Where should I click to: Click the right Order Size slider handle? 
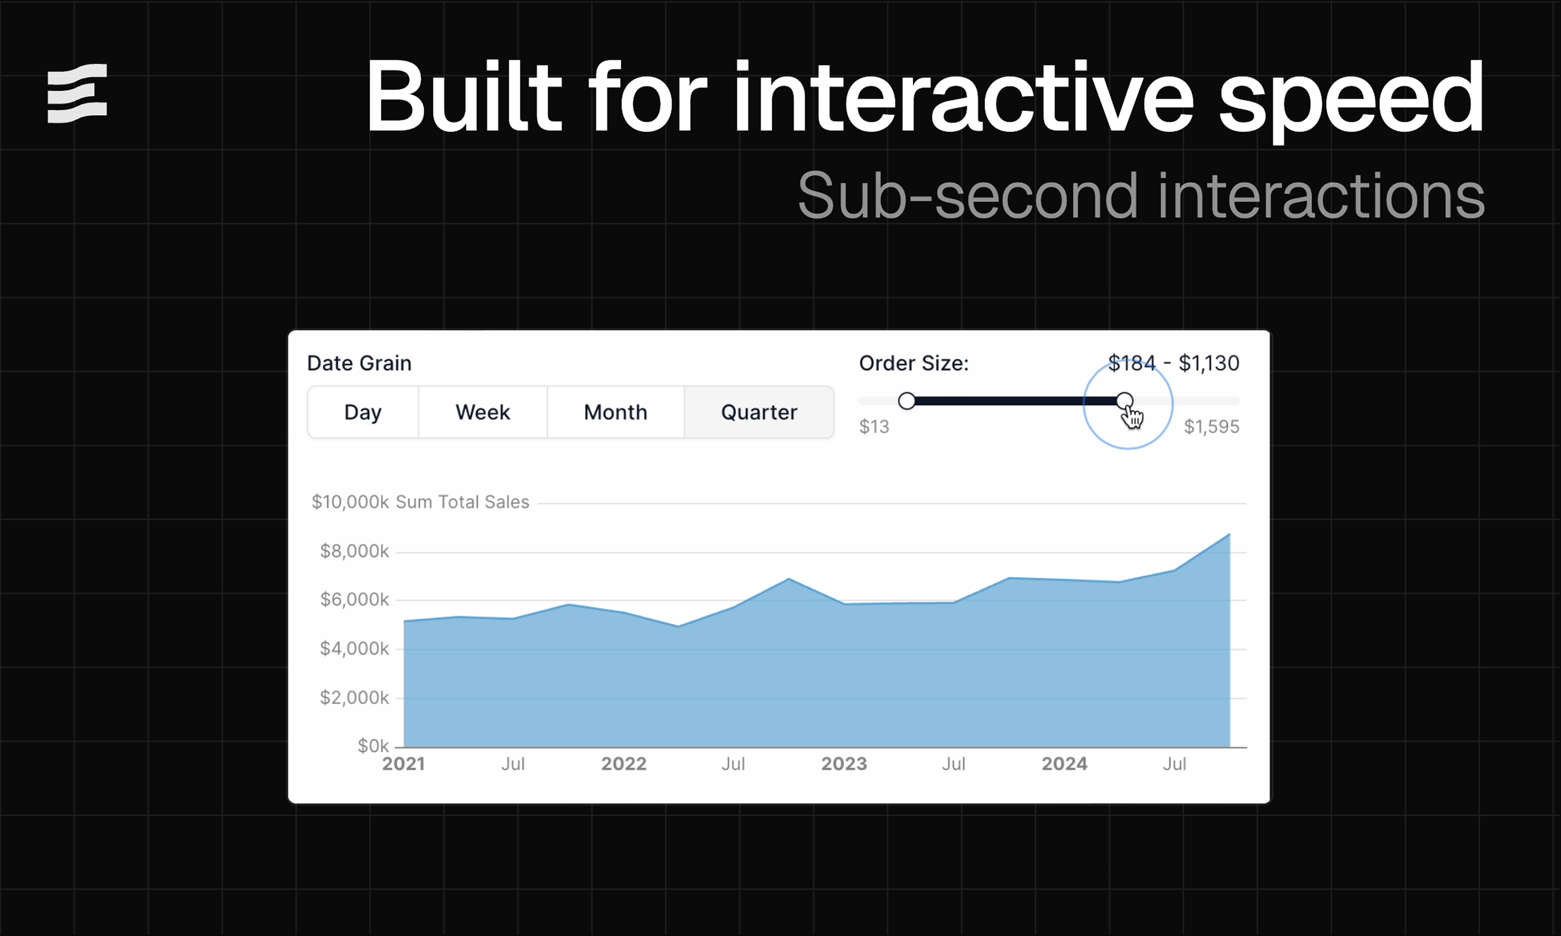(x=1126, y=400)
